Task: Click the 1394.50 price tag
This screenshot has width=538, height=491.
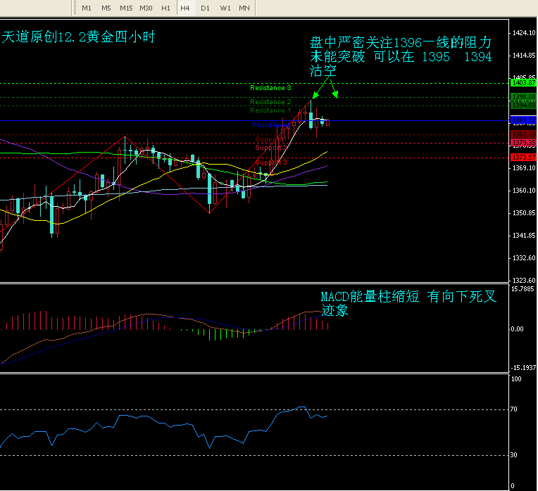Action: (x=524, y=106)
